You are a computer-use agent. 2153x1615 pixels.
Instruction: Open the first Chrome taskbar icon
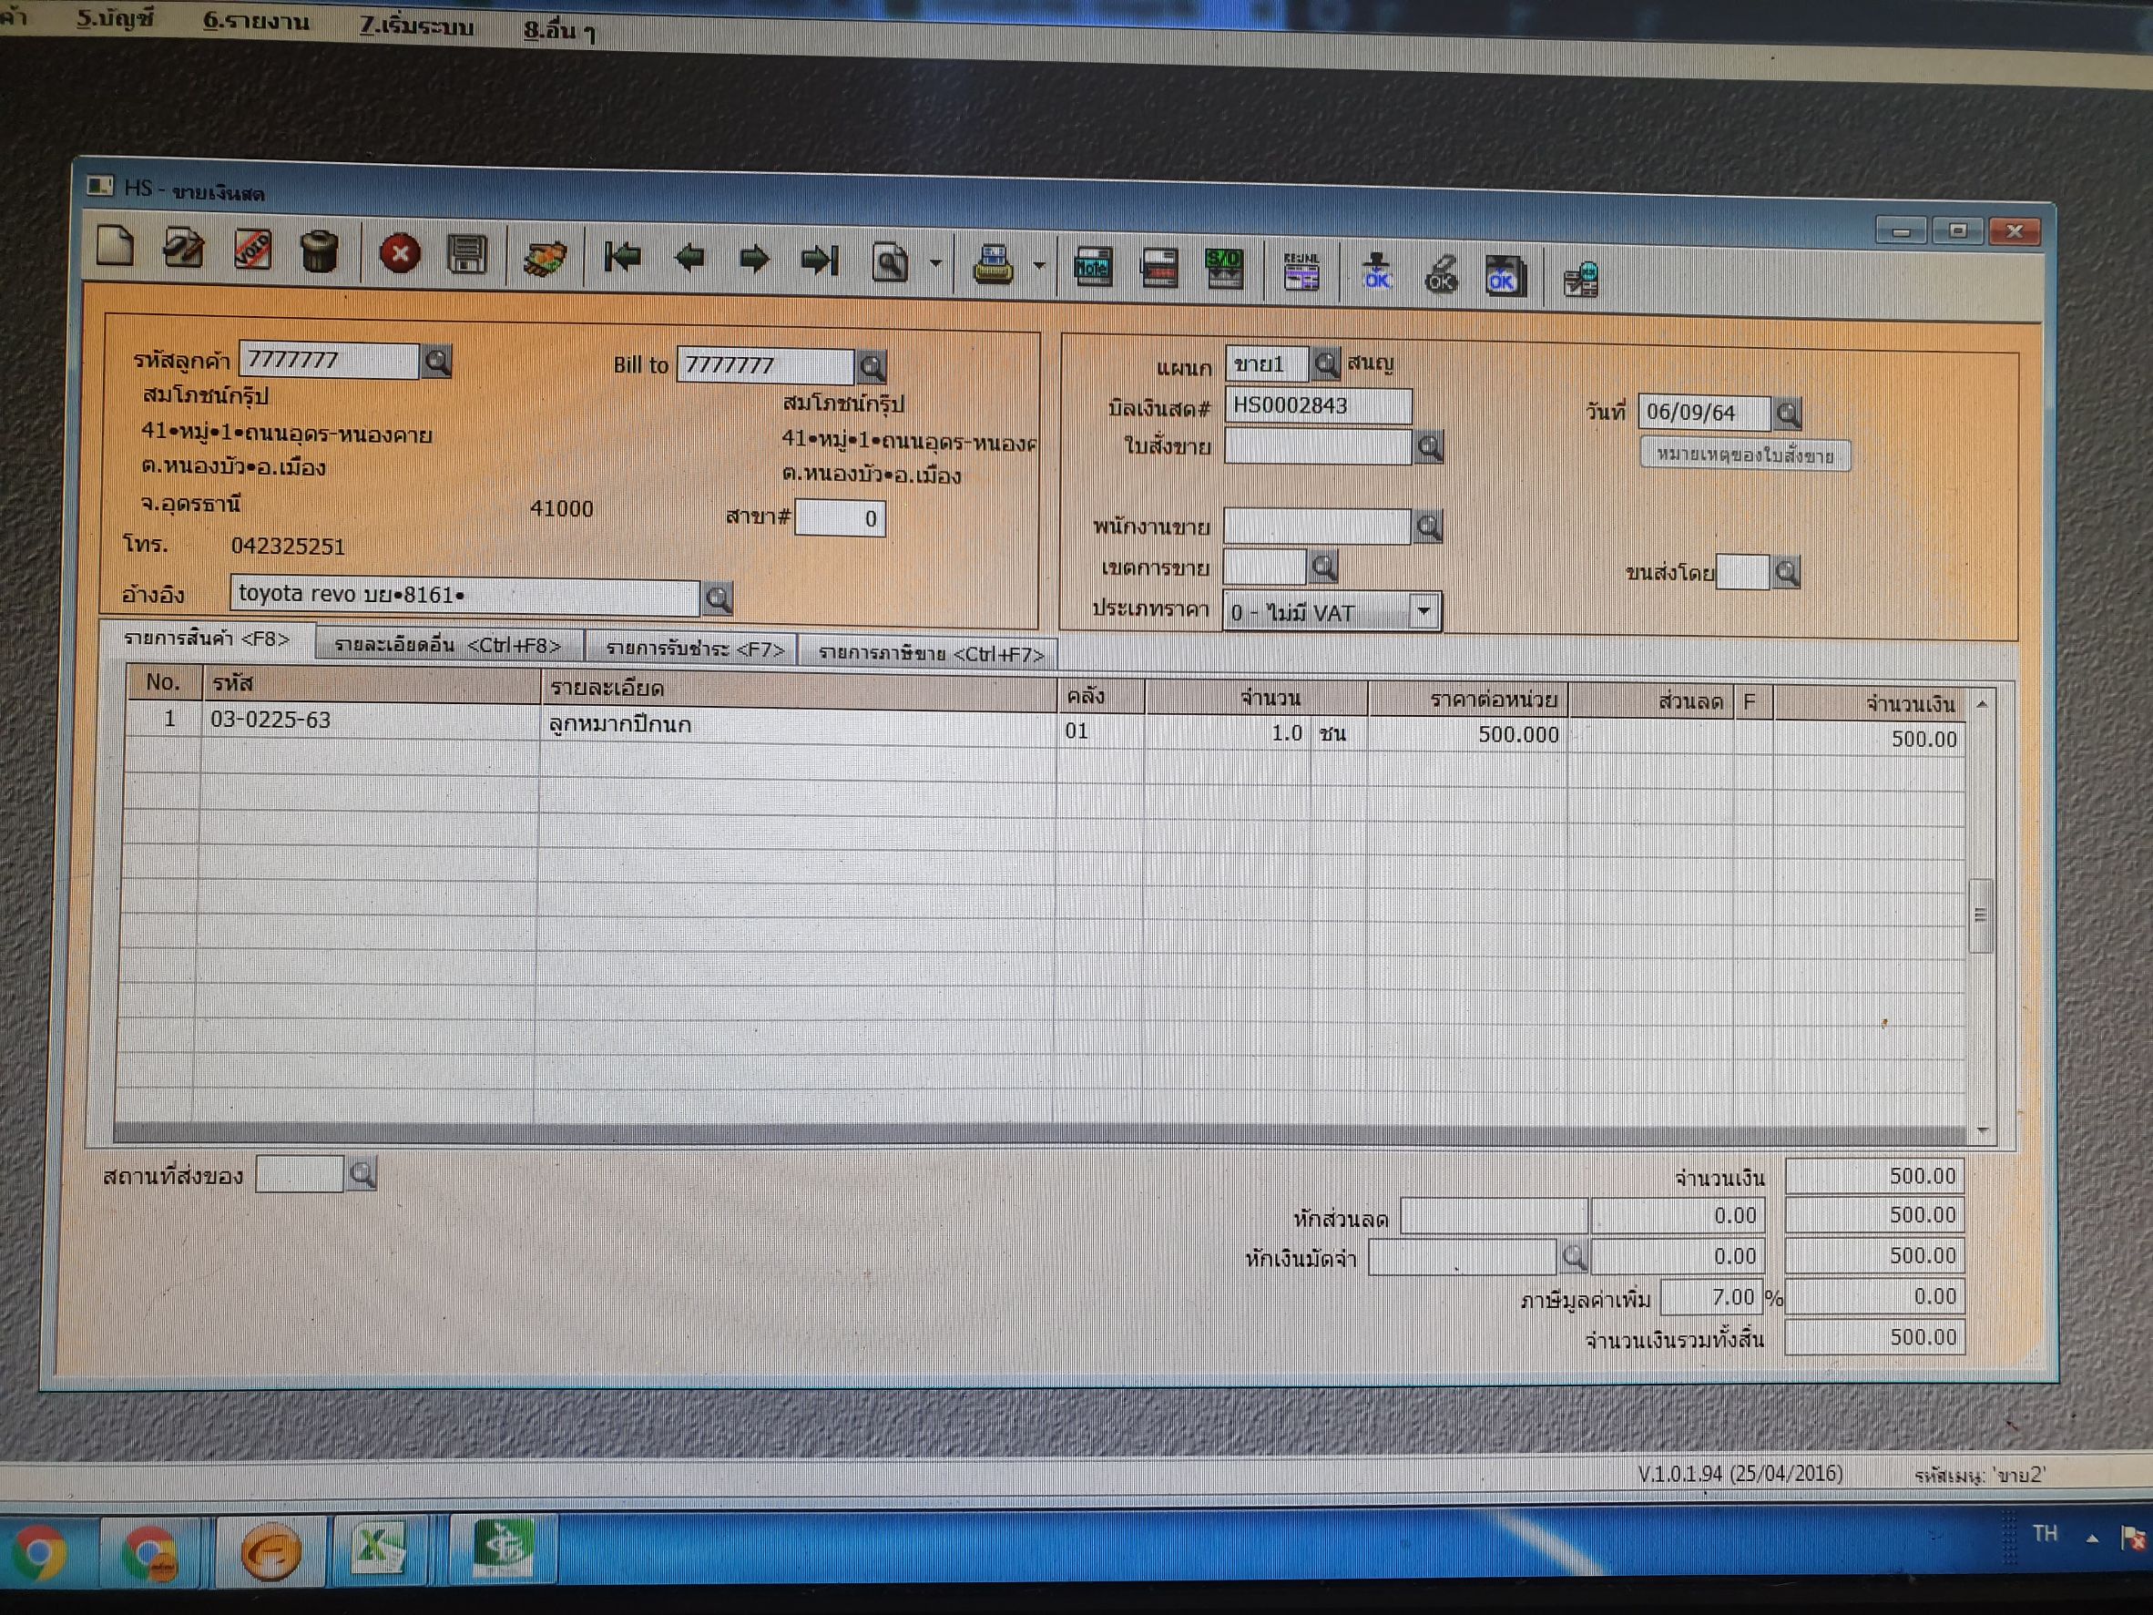tap(37, 1552)
